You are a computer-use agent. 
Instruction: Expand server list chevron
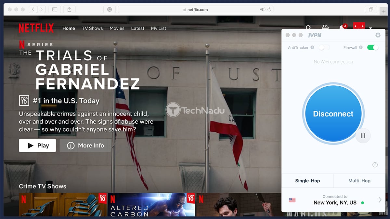pyautogui.click(x=380, y=200)
